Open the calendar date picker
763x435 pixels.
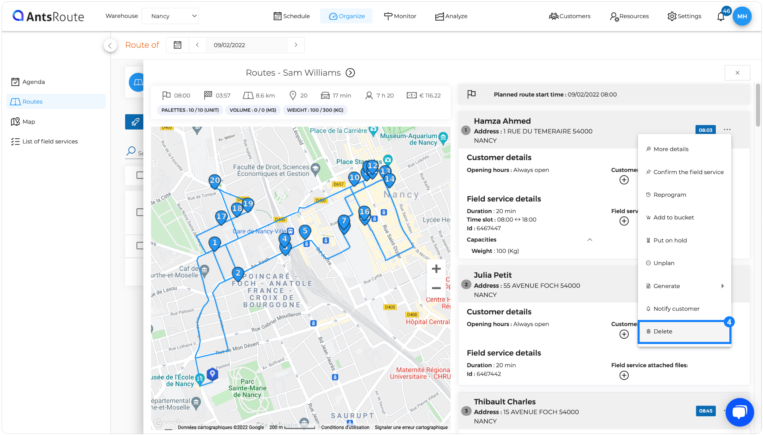(x=177, y=45)
